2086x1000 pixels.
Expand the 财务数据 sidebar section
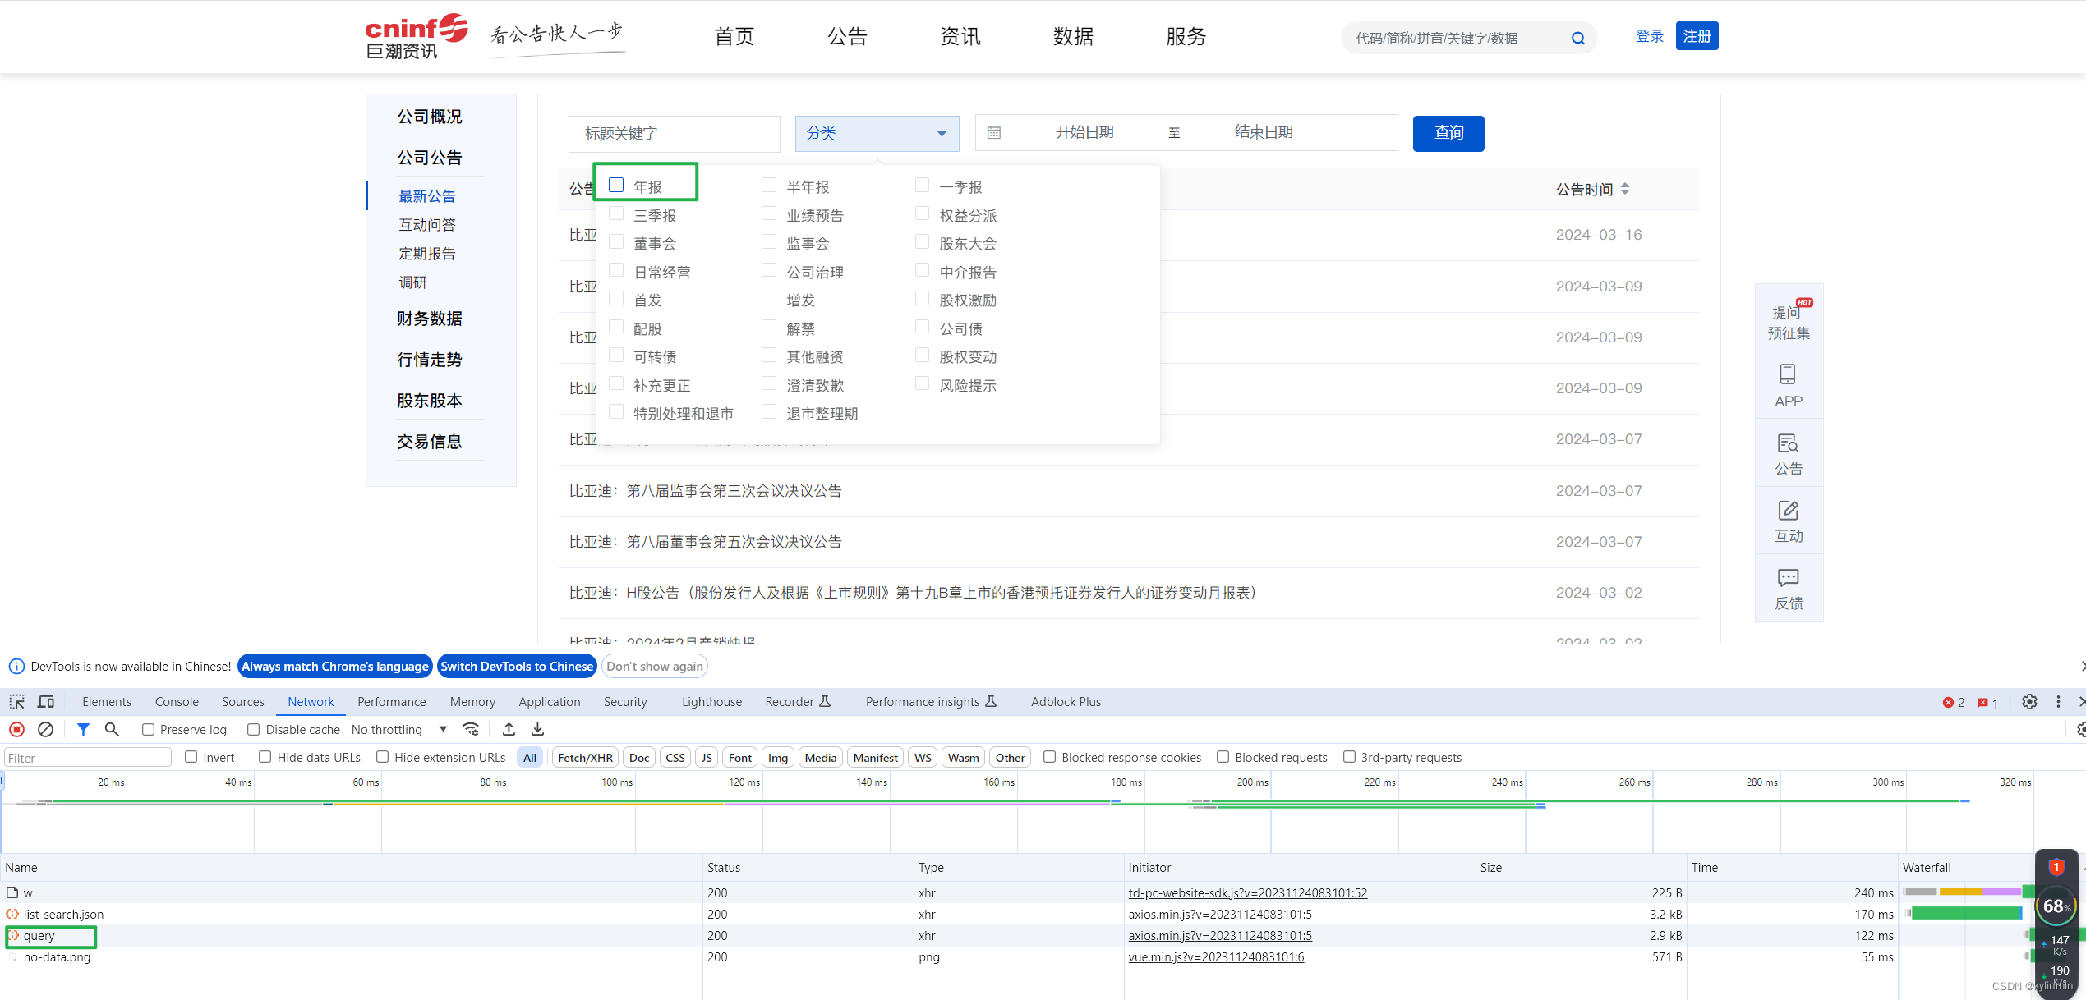click(x=430, y=319)
